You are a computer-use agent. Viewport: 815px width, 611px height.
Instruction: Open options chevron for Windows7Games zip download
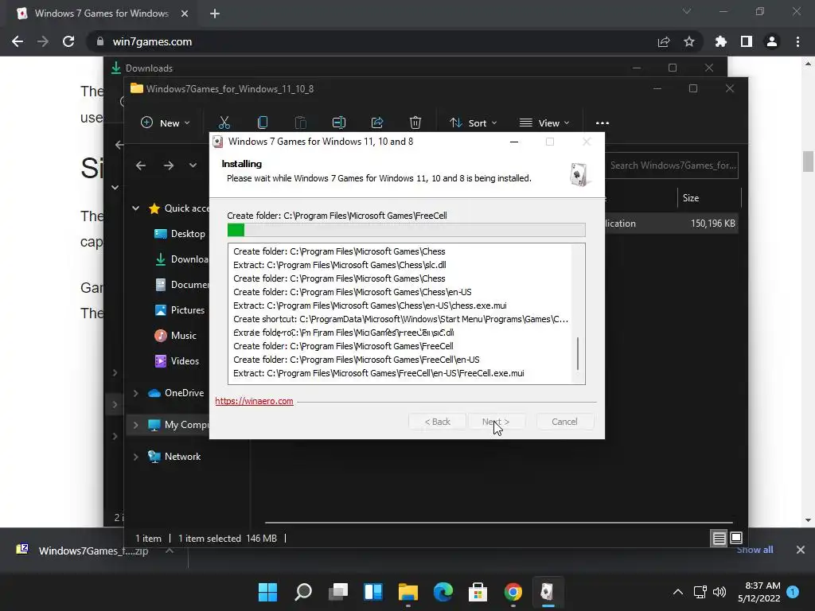[x=170, y=551]
